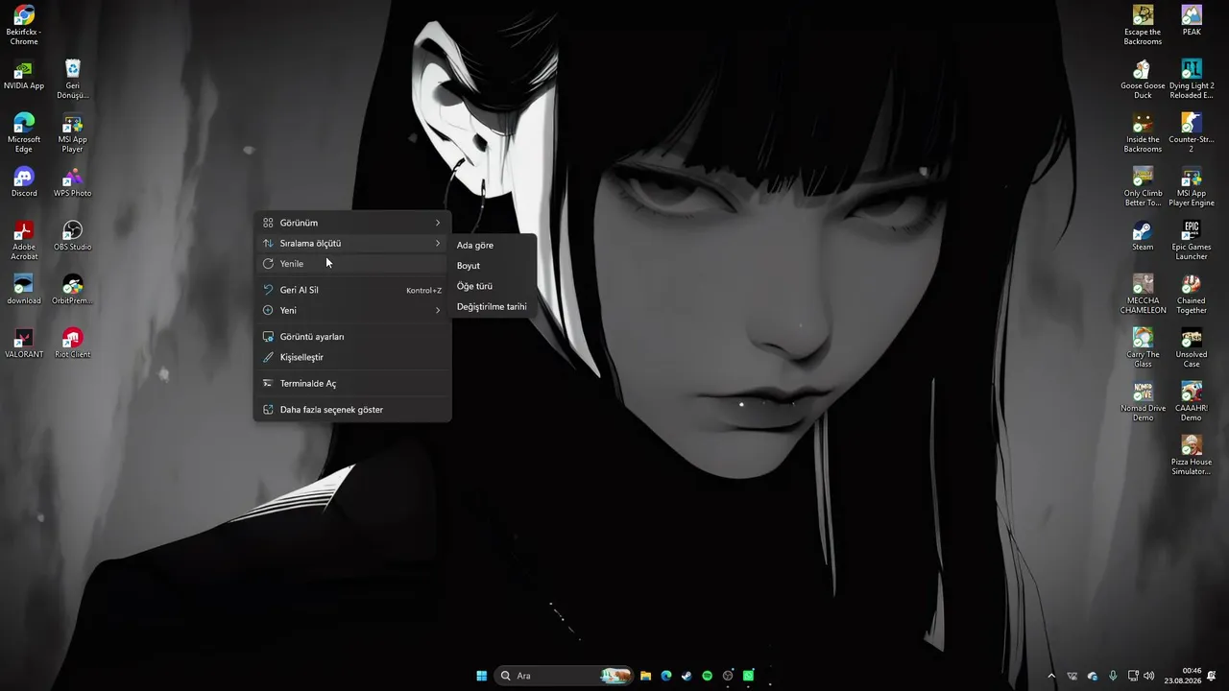Screen dimensions: 1229x691
Task: Open Kişiselleştir from the context menu
Action: tap(352, 357)
